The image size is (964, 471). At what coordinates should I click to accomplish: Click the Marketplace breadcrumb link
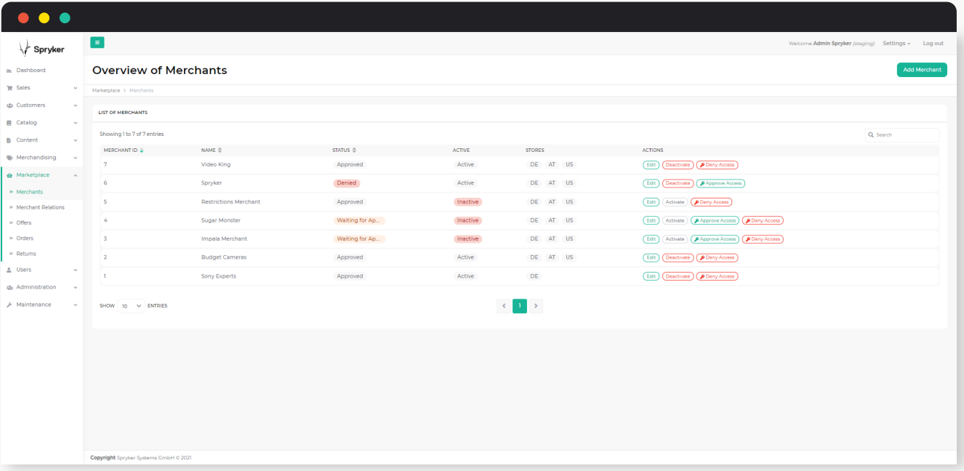click(106, 90)
